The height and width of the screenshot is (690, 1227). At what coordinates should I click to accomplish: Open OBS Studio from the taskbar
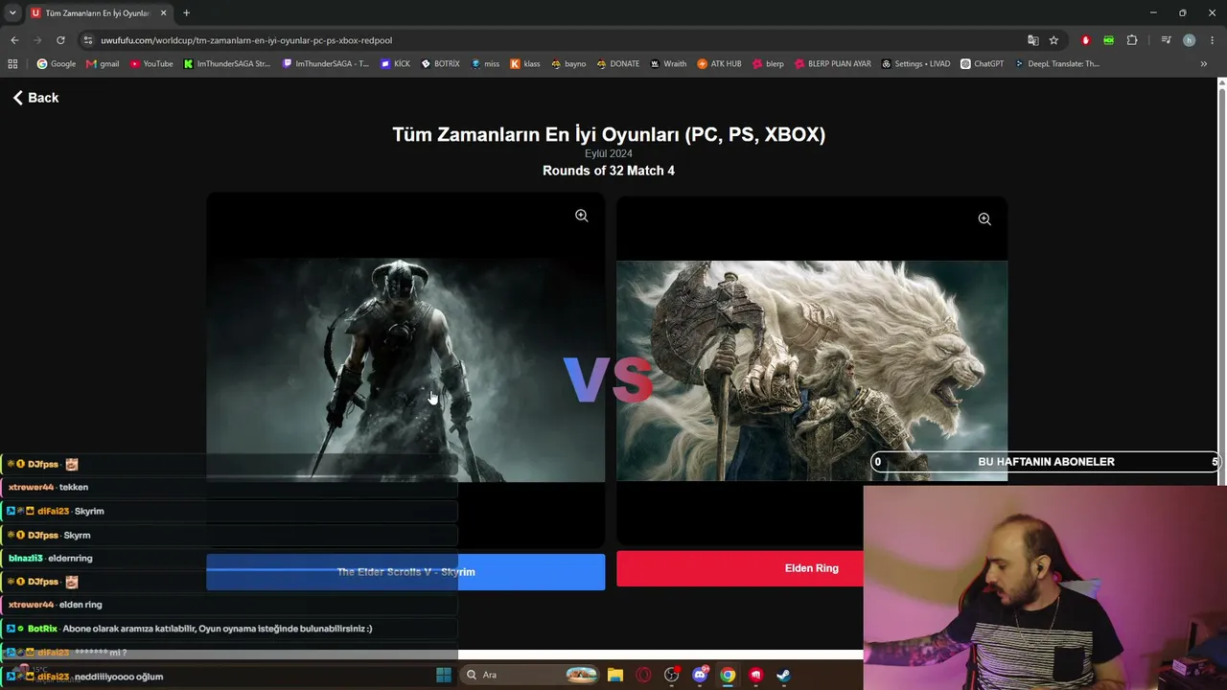click(671, 675)
